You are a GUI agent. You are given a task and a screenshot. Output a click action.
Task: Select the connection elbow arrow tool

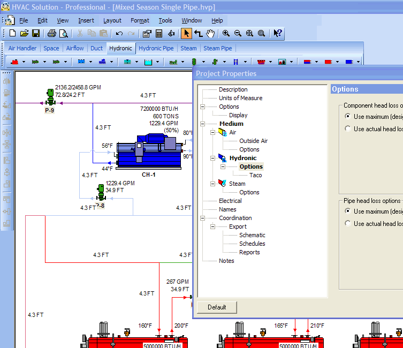point(198,33)
